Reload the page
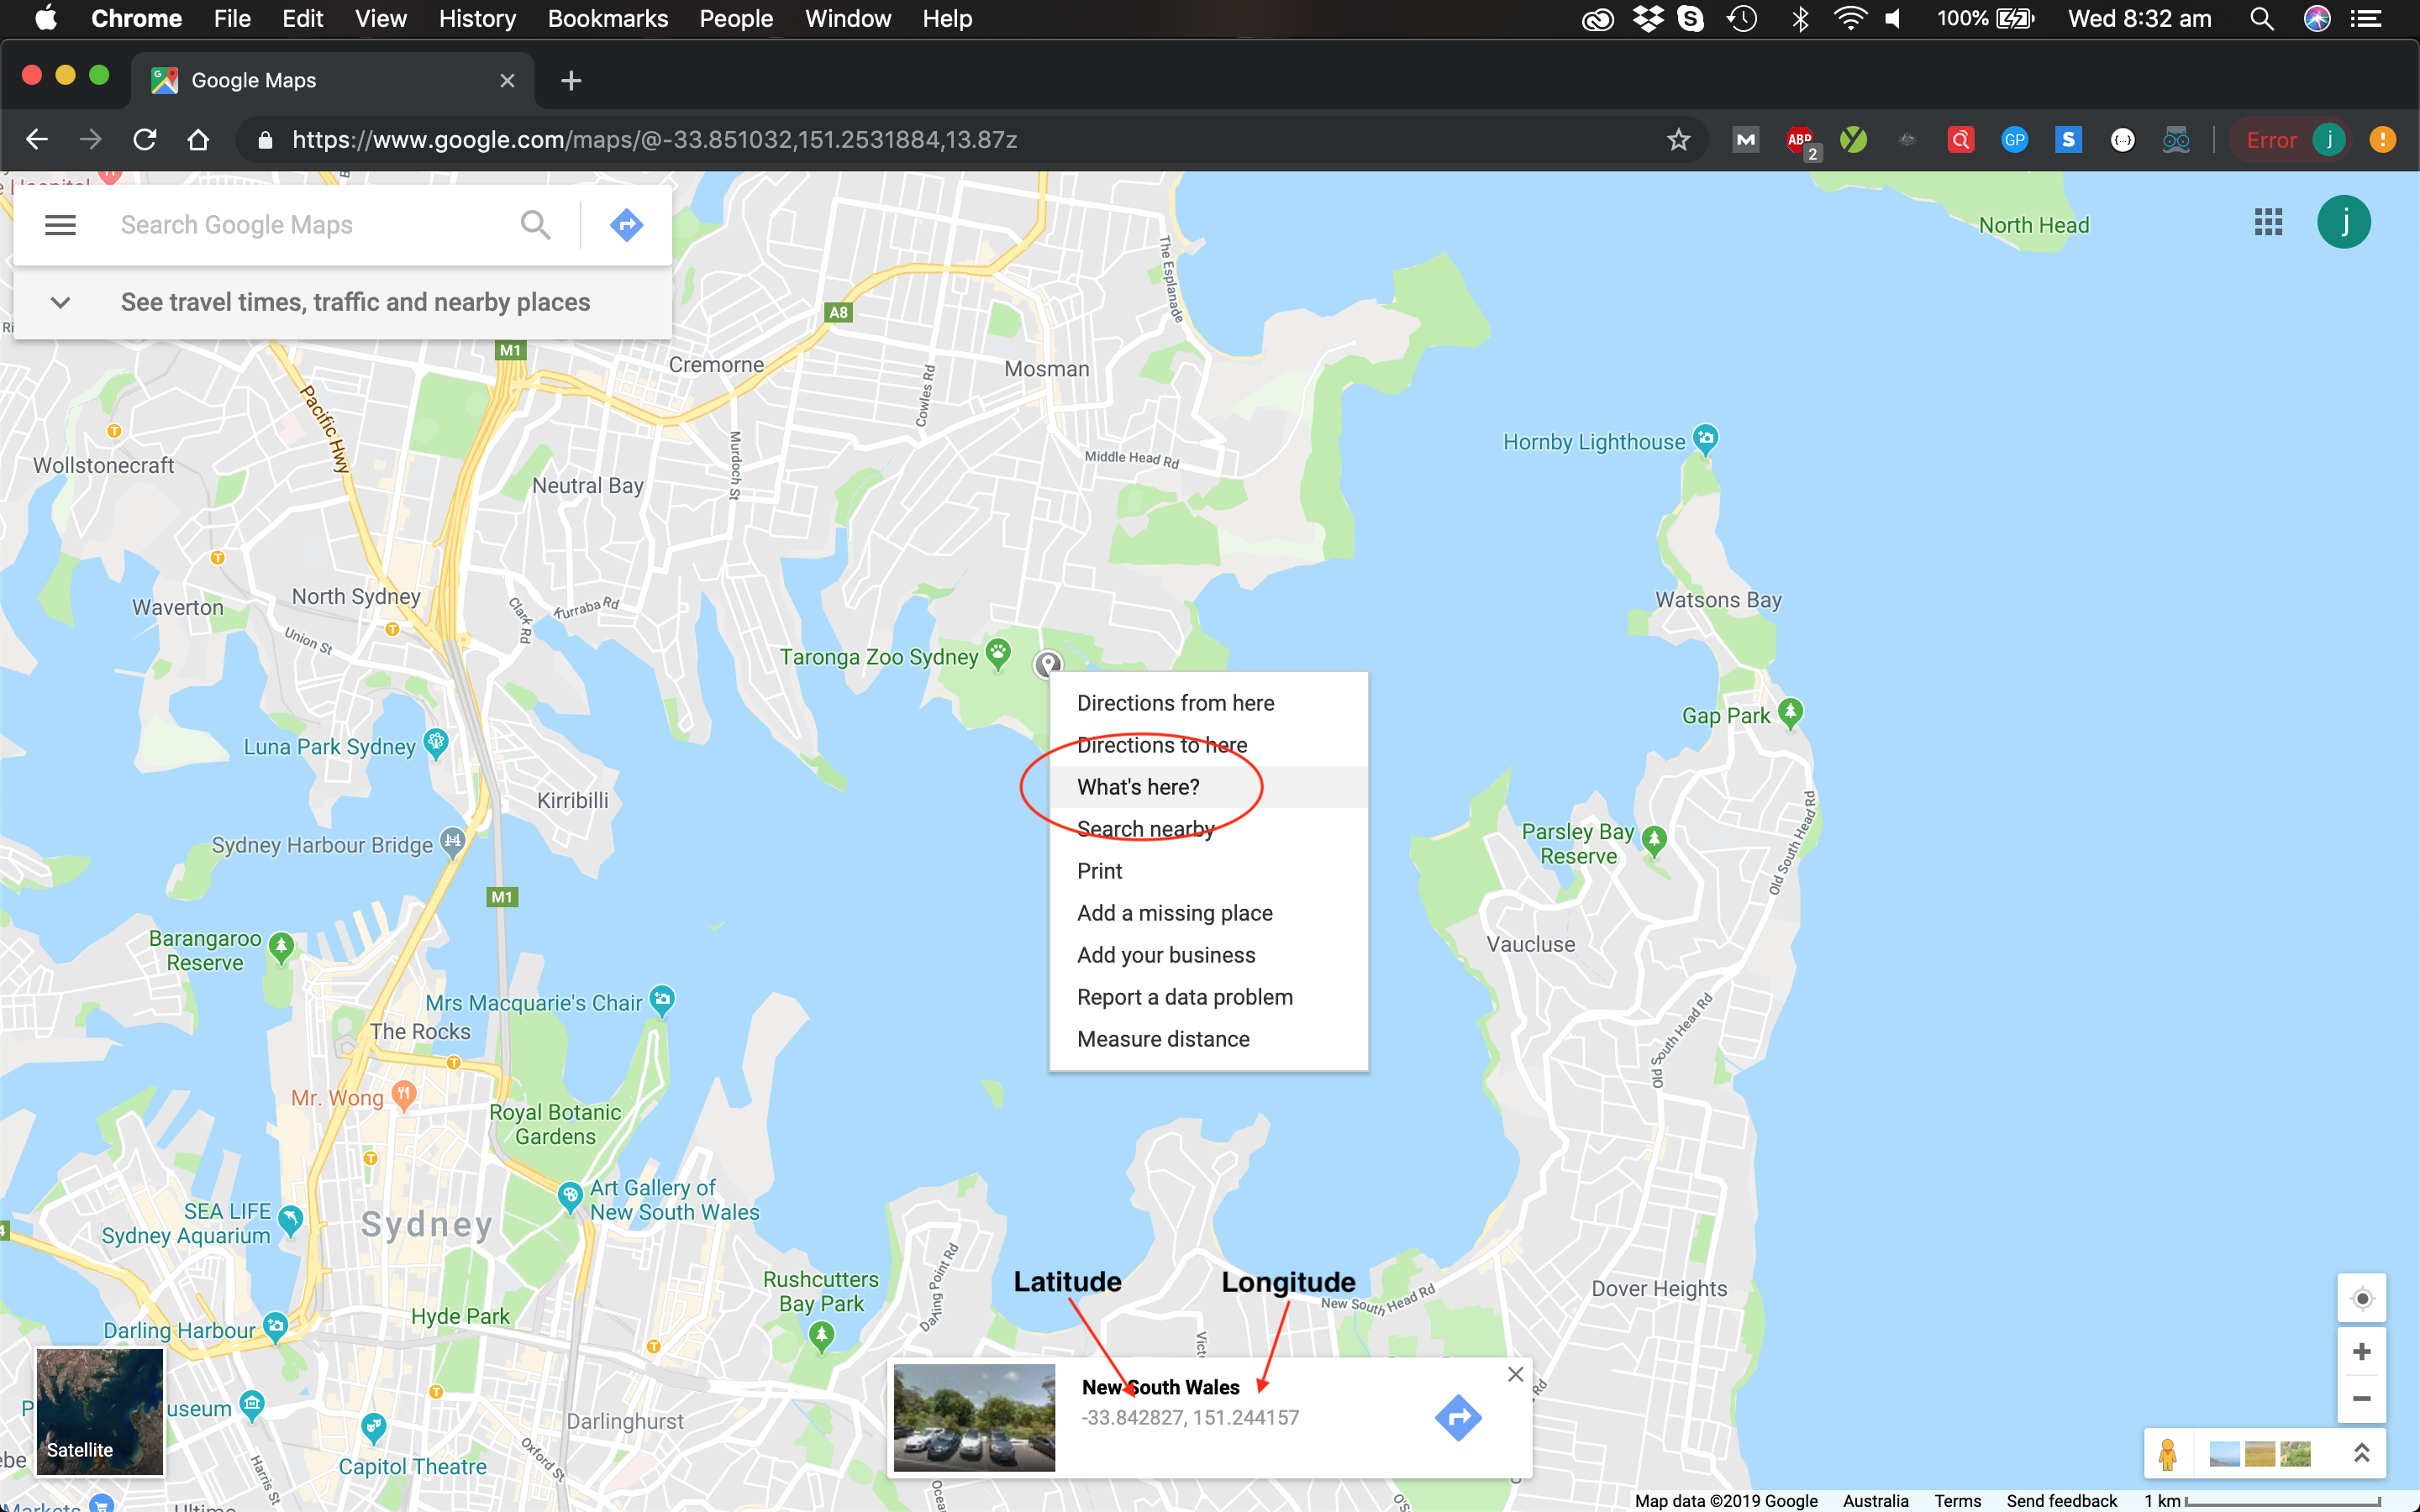Viewport: 2420px width, 1512px height. 145,140
